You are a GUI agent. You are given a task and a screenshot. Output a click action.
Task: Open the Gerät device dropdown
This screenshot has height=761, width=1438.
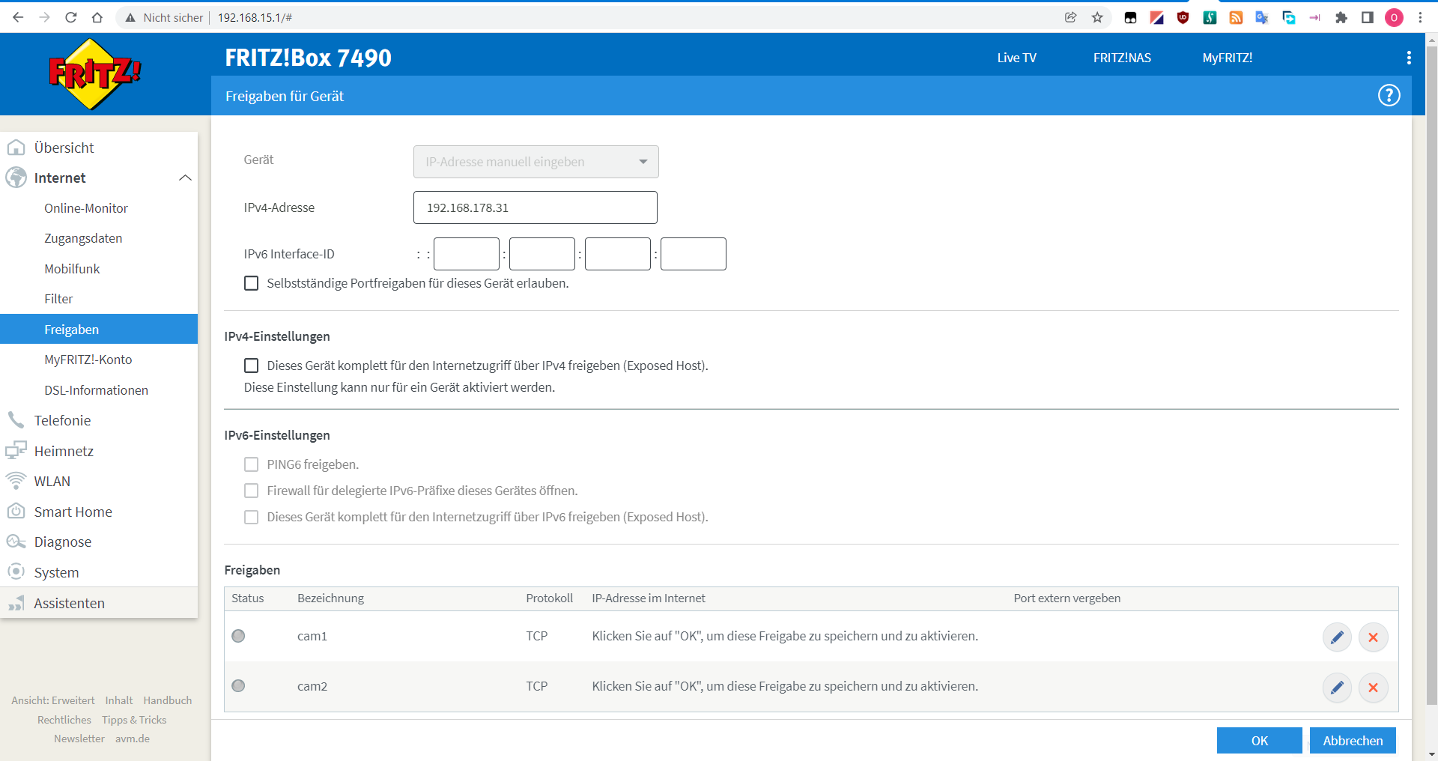coord(536,162)
